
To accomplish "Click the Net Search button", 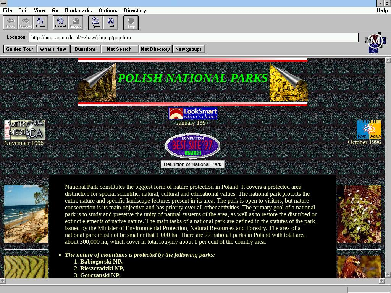I will [x=119, y=49].
